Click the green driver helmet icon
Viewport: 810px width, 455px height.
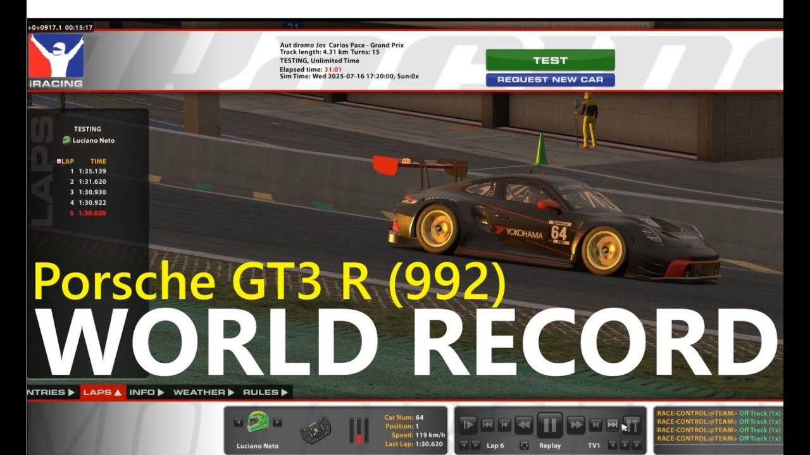[x=258, y=422]
